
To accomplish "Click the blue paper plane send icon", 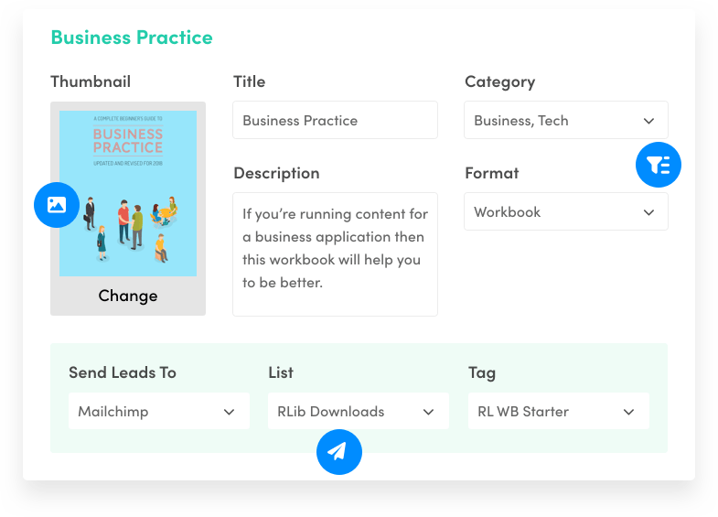I will 338,451.
